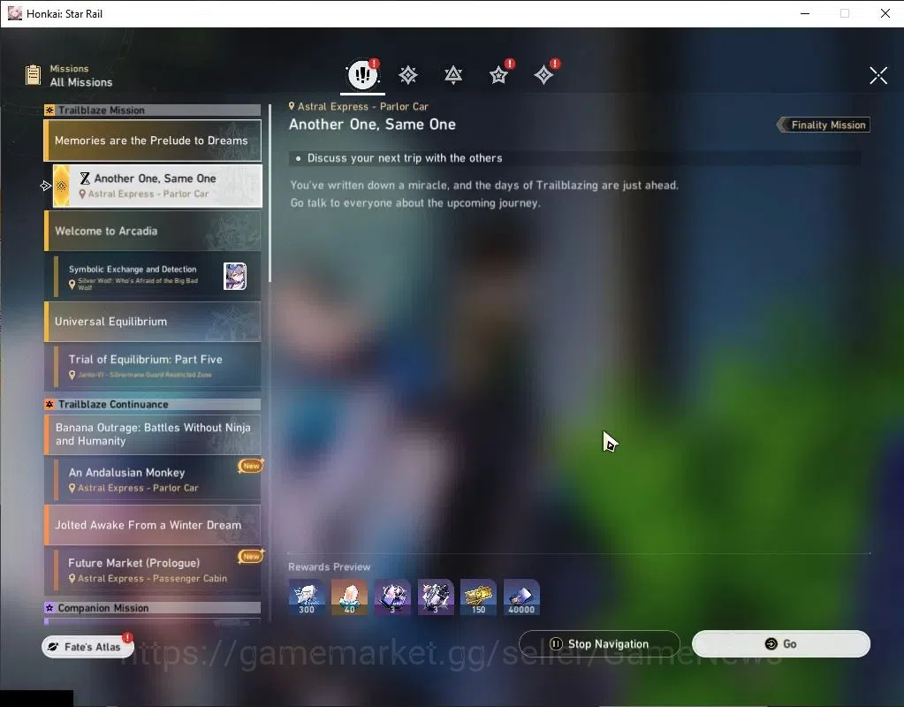Switch to the triangle-star mission tab icon
904x707 pixels.
click(x=453, y=75)
